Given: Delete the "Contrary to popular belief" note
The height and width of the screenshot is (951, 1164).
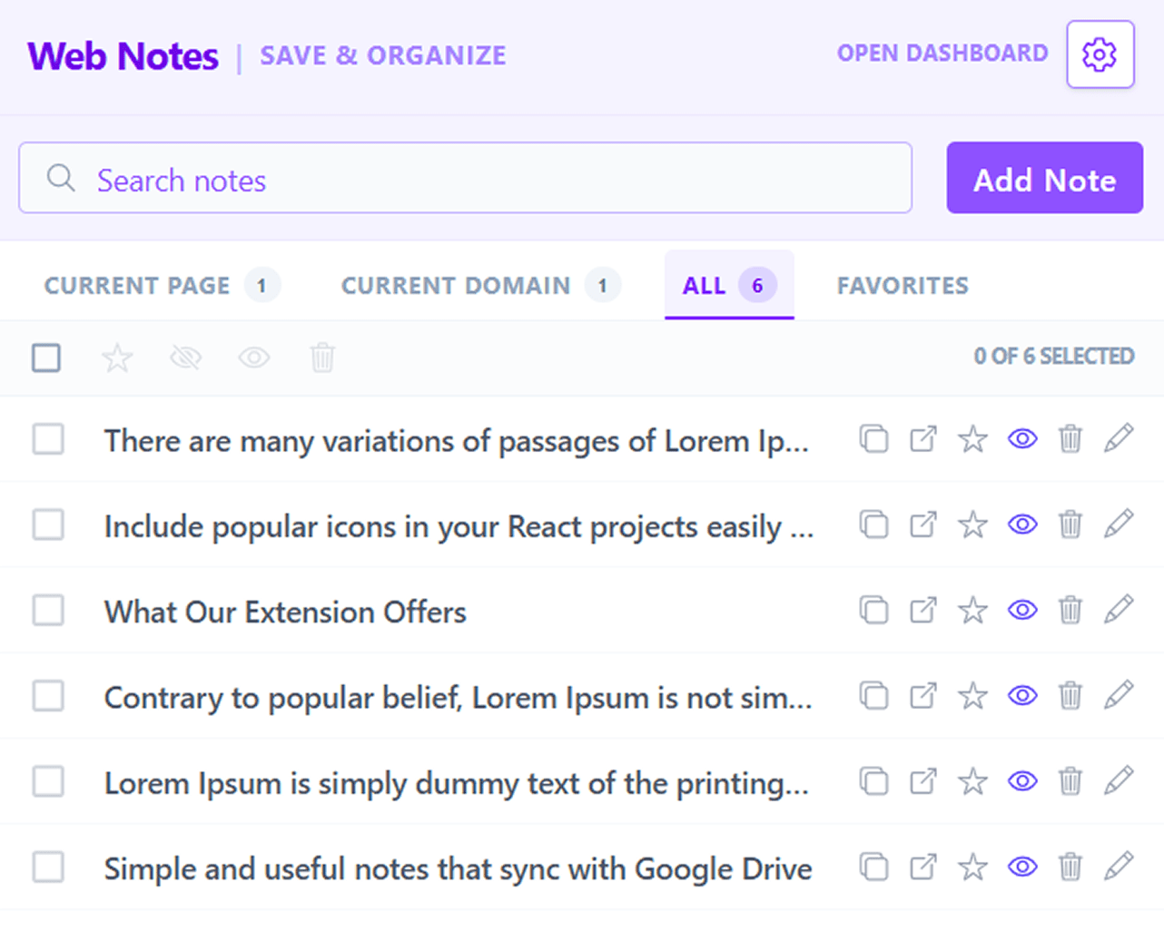Looking at the screenshot, I should tap(1070, 696).
